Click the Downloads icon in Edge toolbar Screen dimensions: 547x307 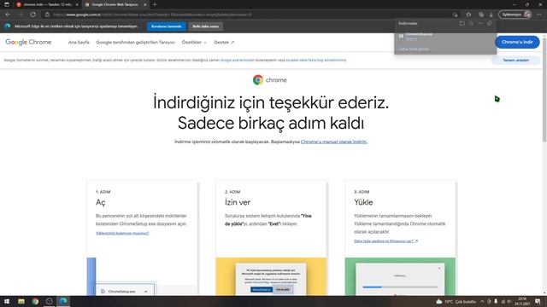click(491, 14)
